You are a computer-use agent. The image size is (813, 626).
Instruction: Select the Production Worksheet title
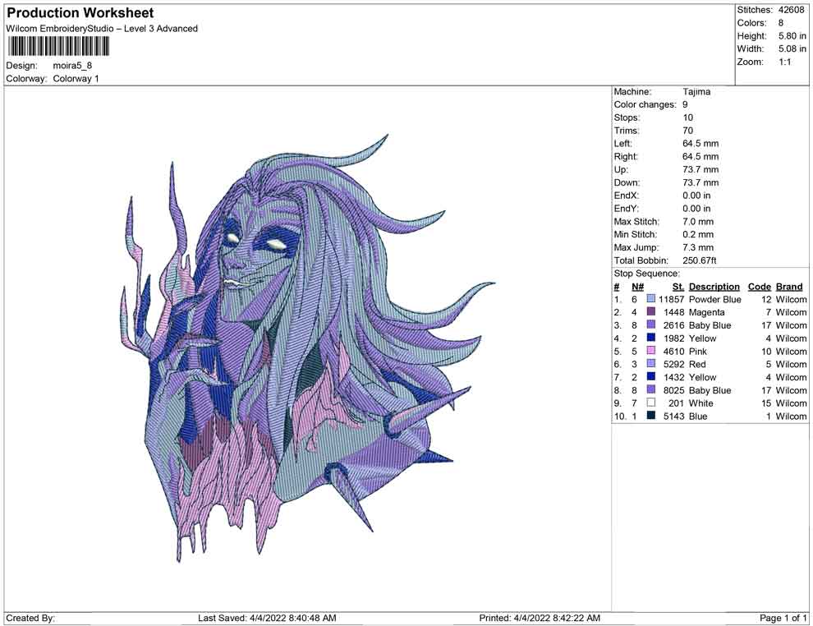[80, 13]
